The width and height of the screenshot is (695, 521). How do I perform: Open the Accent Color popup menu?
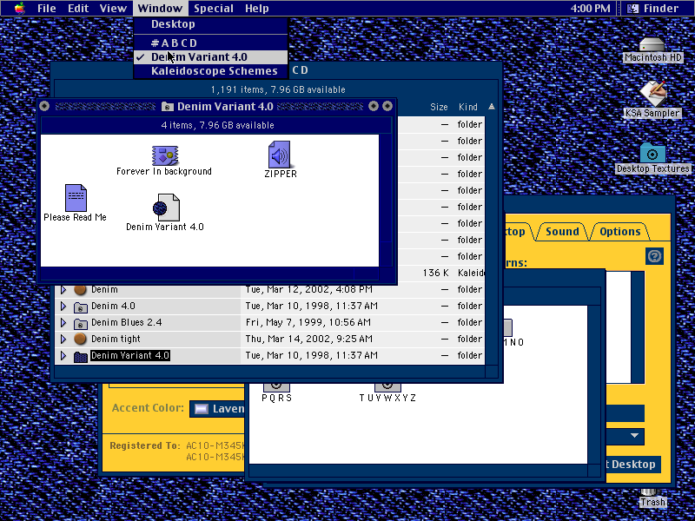pyautogui.click(x=217, y=408)
